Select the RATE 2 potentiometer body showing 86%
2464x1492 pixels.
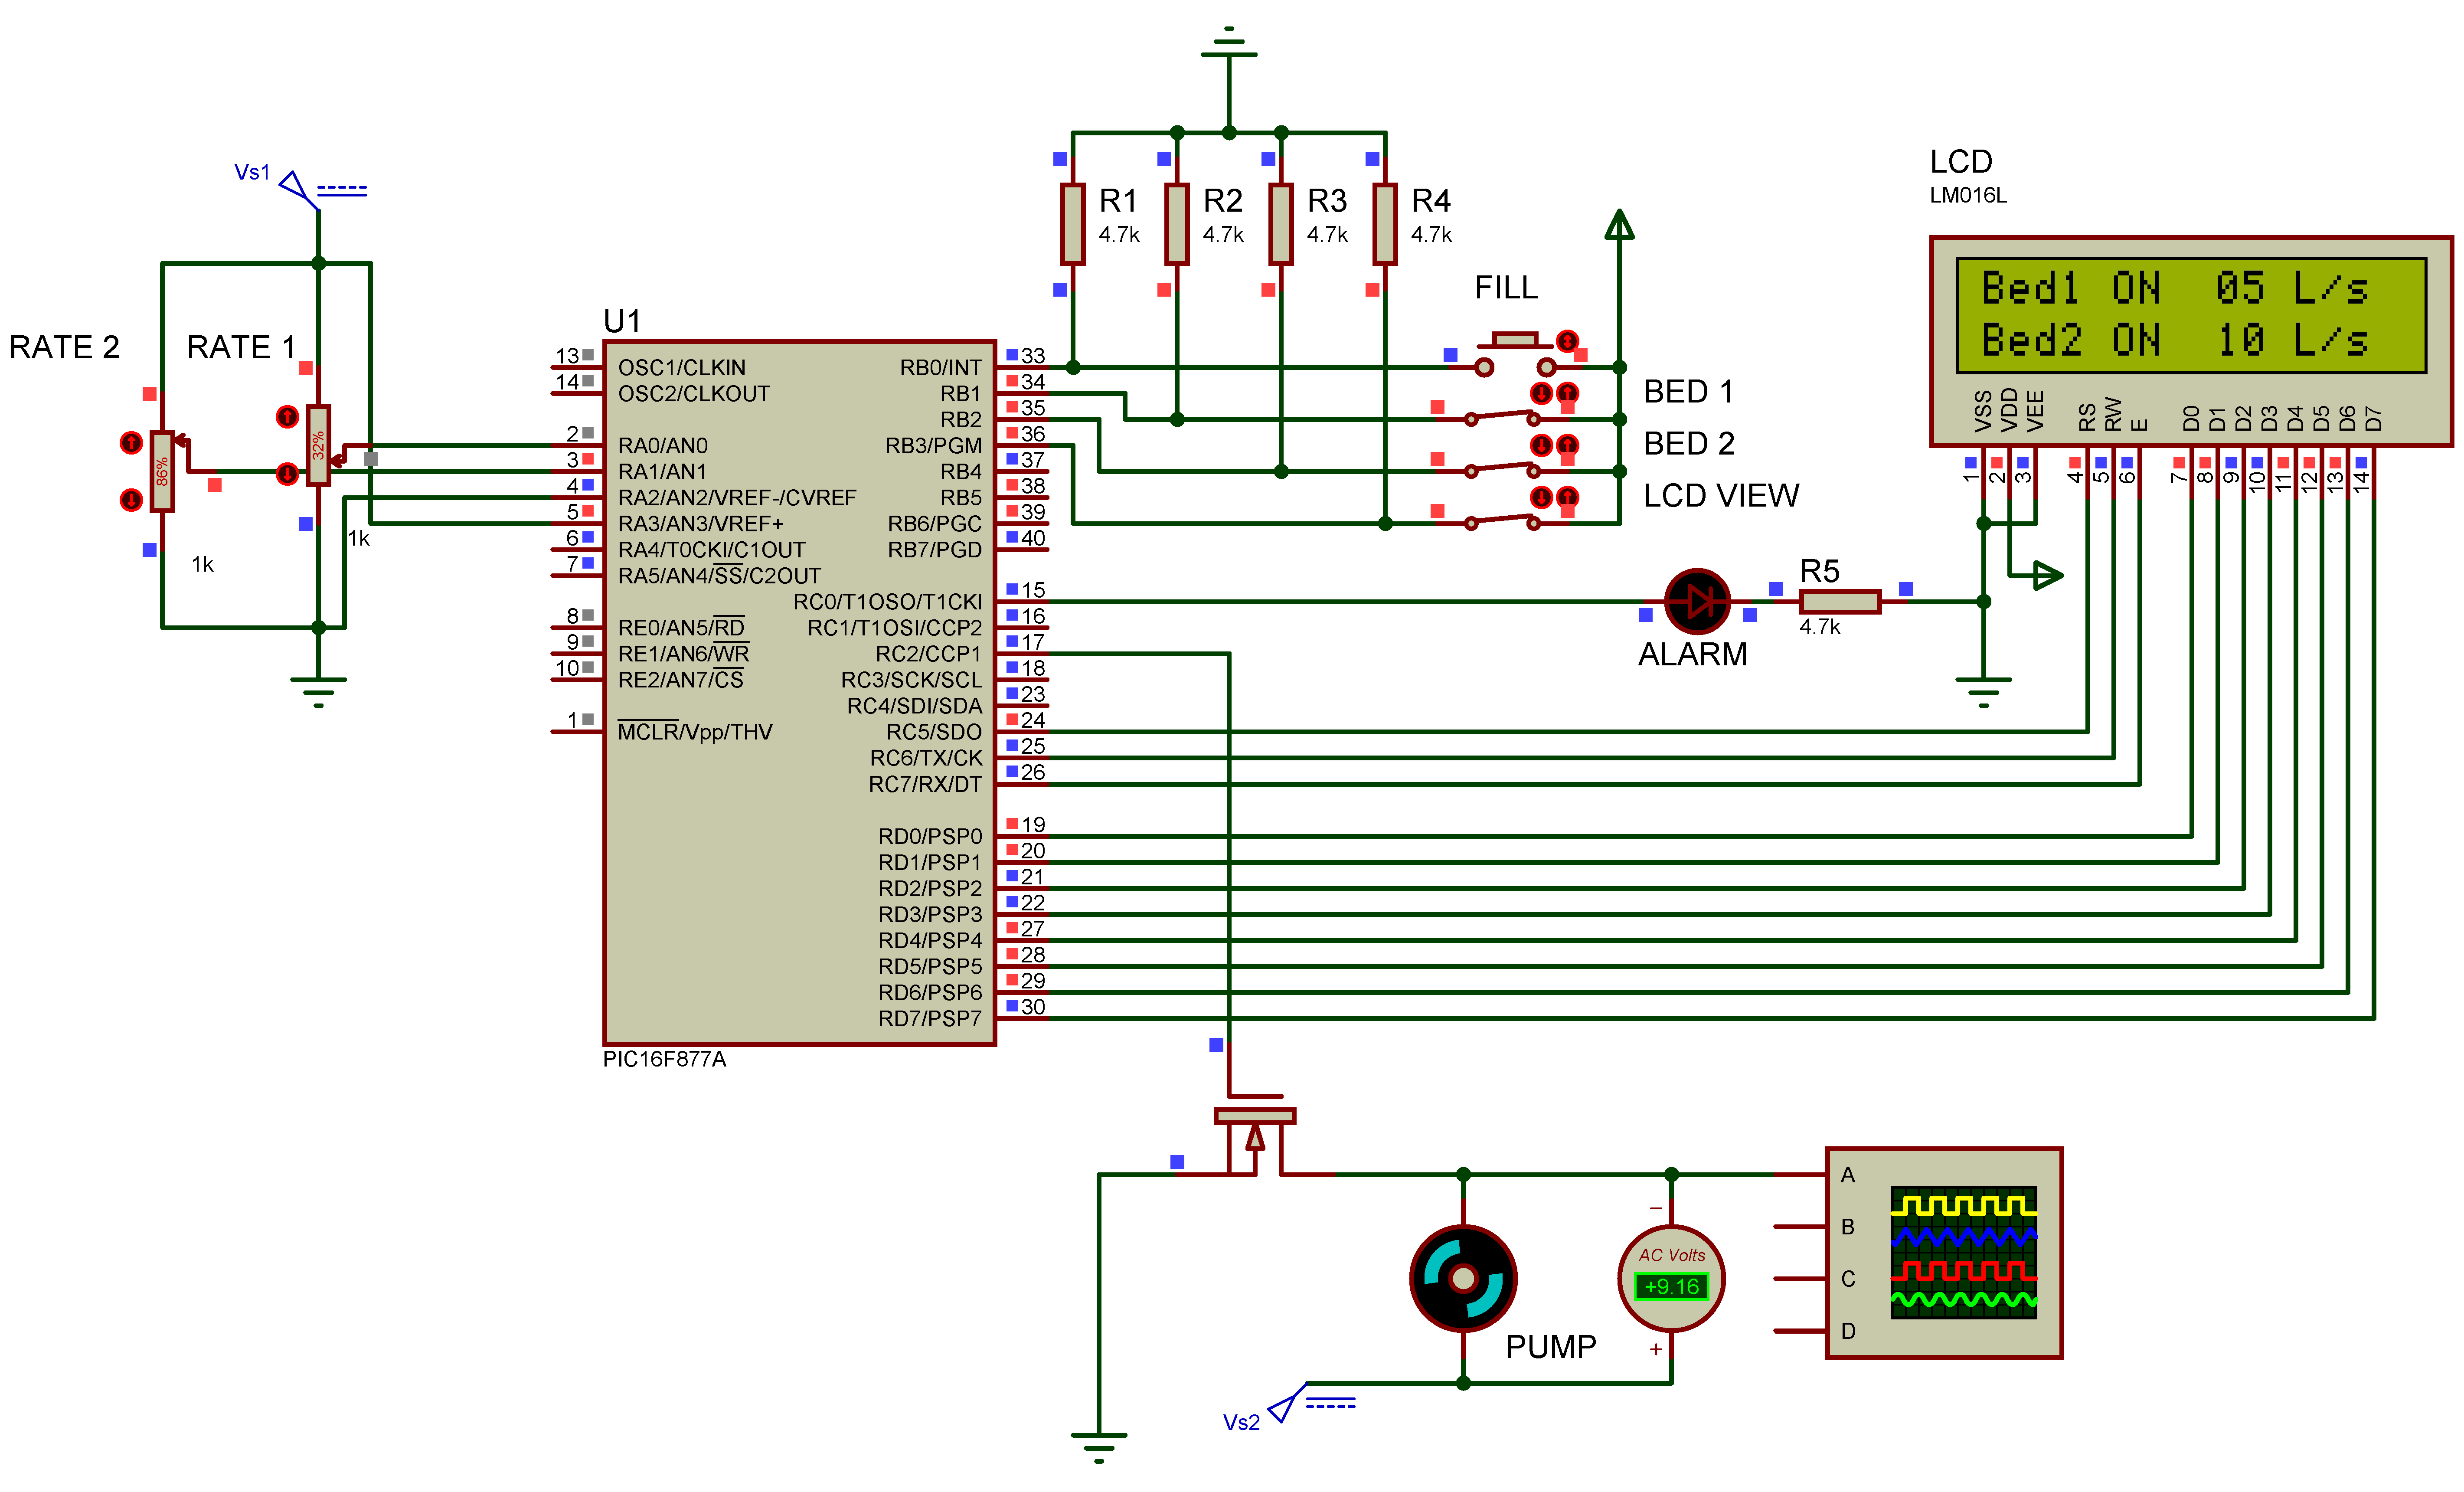[162, 471]
